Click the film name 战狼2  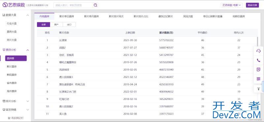pos(62,48)
